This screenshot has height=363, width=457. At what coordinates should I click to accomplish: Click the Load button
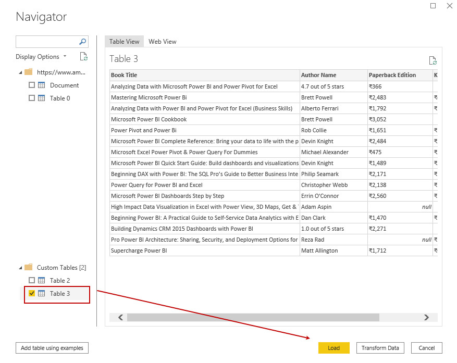[334, 348]
